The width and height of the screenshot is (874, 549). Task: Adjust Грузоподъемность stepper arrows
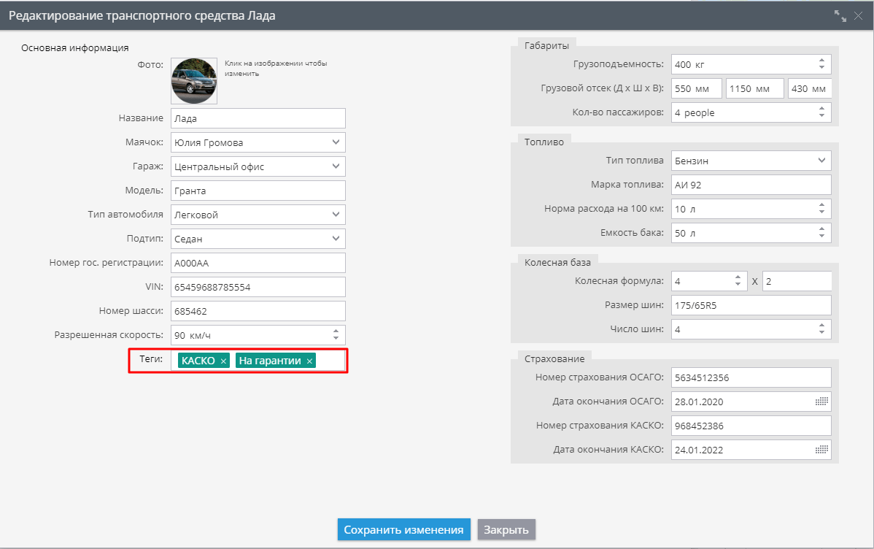click(x=821, y=64)
